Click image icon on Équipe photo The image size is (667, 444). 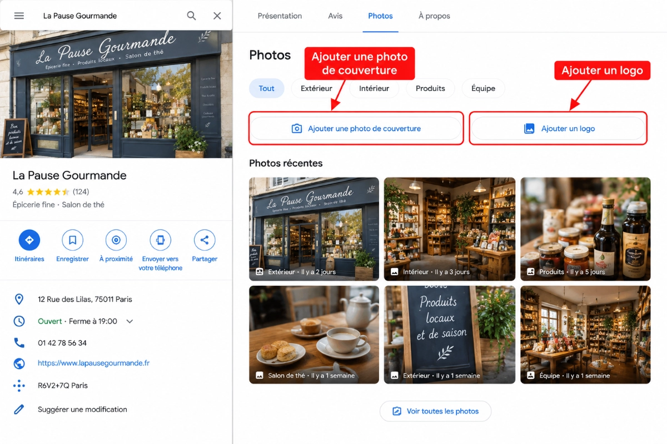530,376
